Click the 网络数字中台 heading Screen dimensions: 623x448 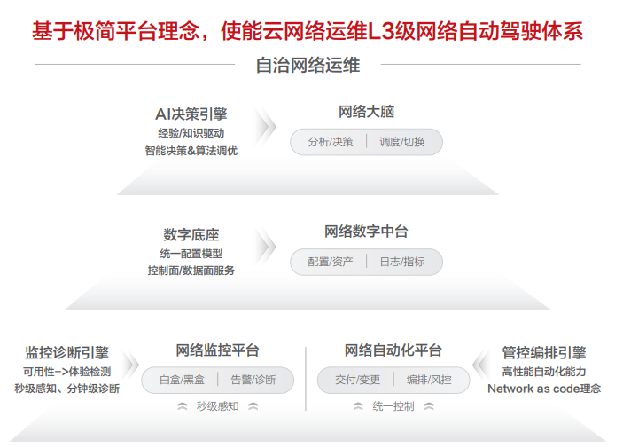tap(366, 232)
